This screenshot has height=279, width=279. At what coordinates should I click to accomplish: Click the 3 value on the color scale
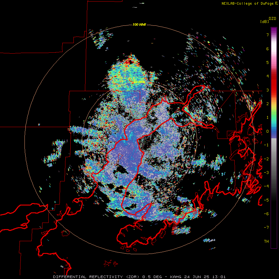(x=268, y=90)
